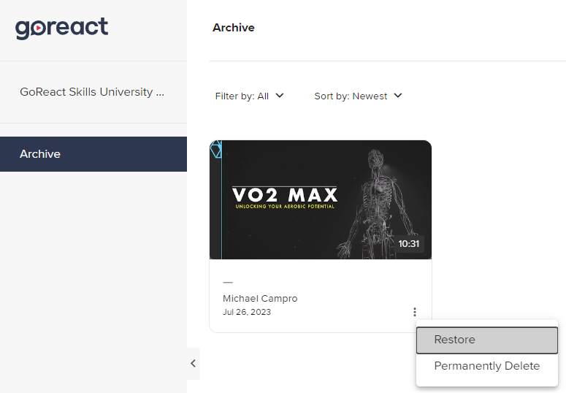The image size is (566, 393).
Task: Collapse the sidebar with the left chevron
Action: pyautogui.click(x=193, y=363)
